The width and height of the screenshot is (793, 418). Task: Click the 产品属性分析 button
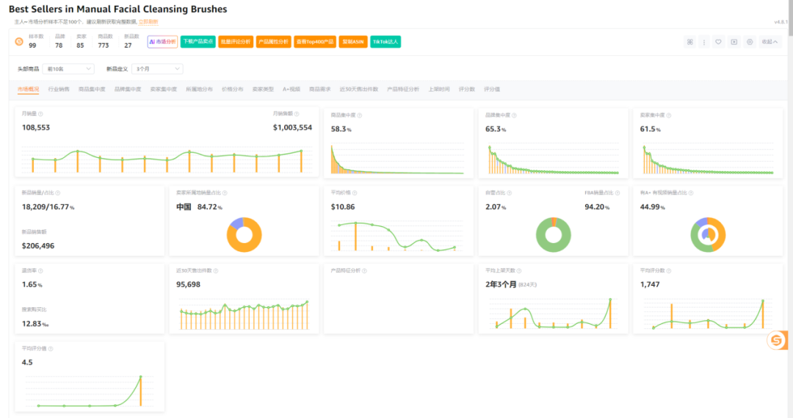click(x=274, y=41)
